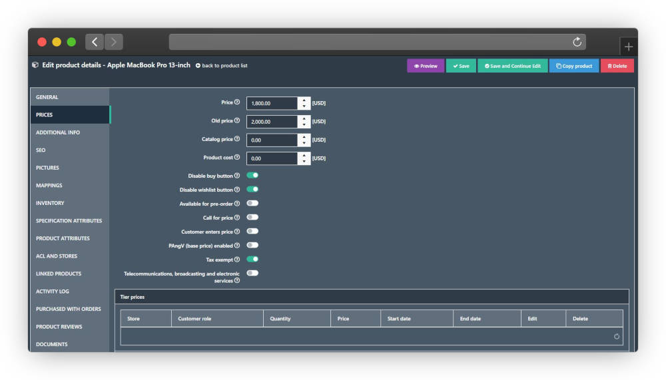Adjust Product cost using spinner arrows
Image resolution: width=666 pixels, height=380 pixels.
pyautogui.click(x=304, y=158)
